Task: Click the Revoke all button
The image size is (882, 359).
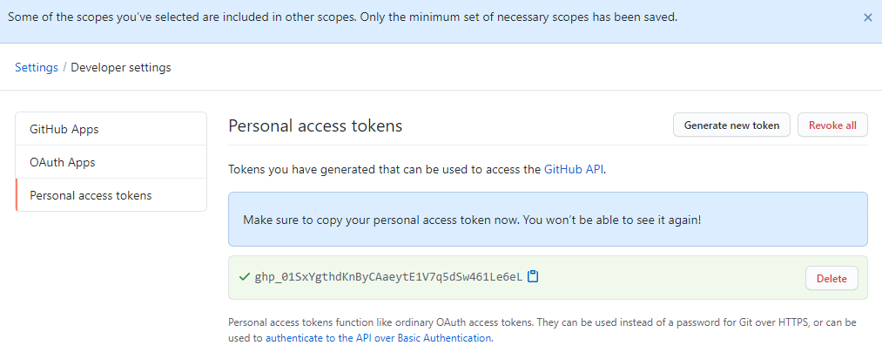Action: coord(832,125)
